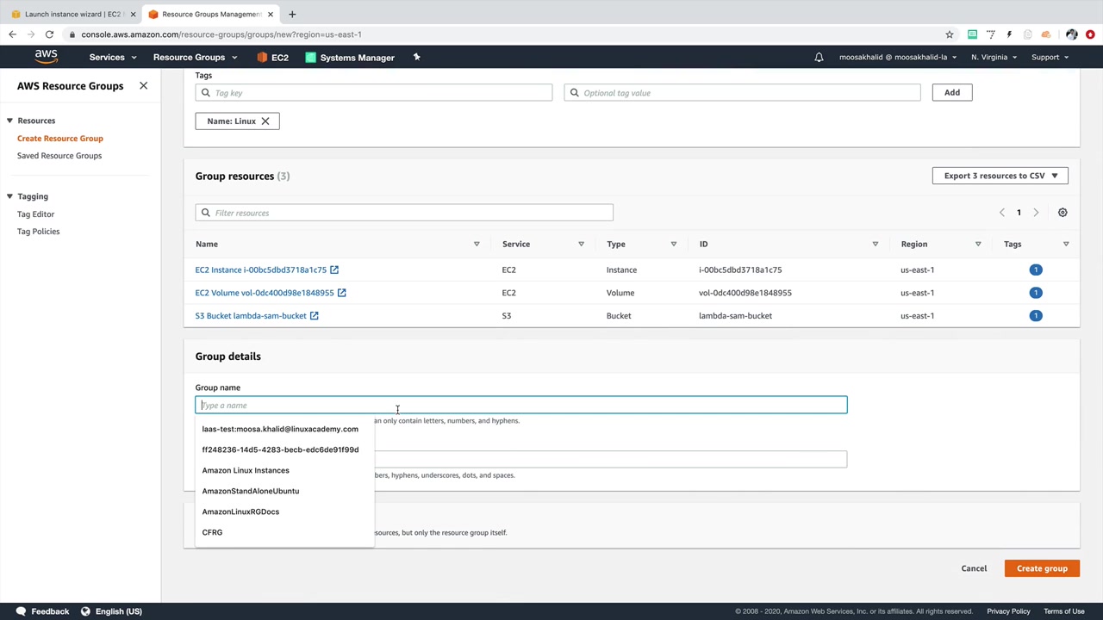Open Export 3 resources to CSV dropdown
The width and height of the screenshot is (1103, 620).
pyautogui.click(x=1000, y=176)
